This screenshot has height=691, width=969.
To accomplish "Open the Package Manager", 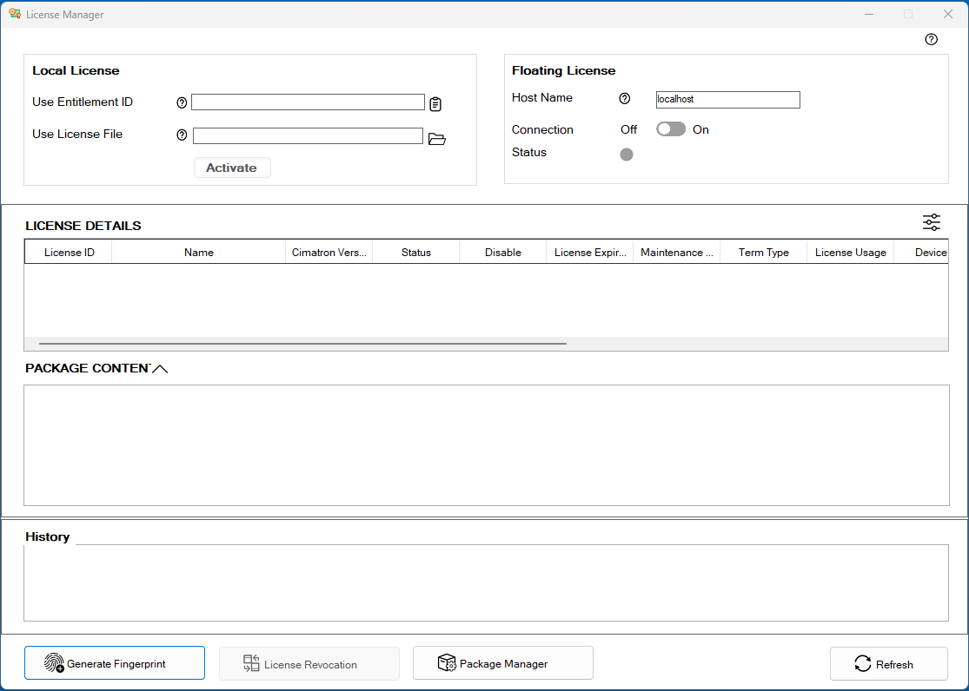I will click(503, 663).
